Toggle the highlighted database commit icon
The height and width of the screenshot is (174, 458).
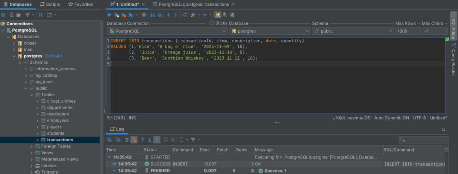coord(218,15)
